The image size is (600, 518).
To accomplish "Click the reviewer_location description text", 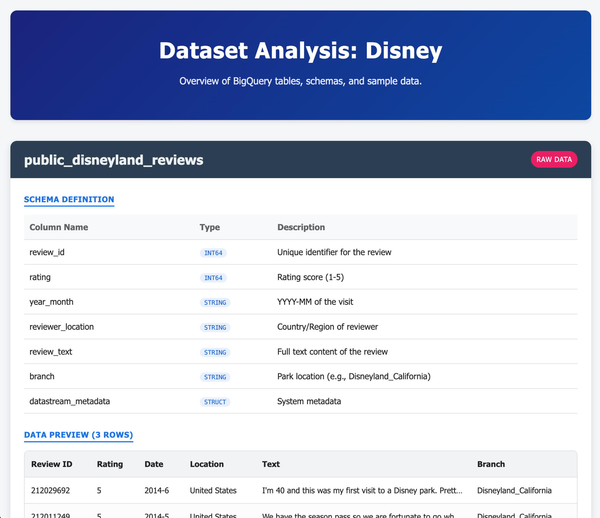I will [327, 327].
